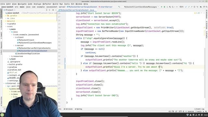
Task: Open Project Structure icon in toolbar
Action: tap(201, 7)
